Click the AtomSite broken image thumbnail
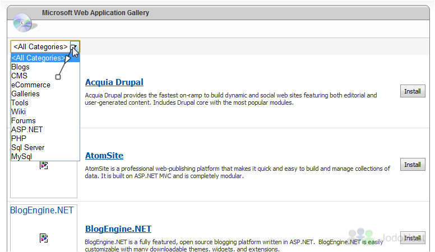Image resolution: width=435 pixels, height=252 pixels. (x=44, y=165)
